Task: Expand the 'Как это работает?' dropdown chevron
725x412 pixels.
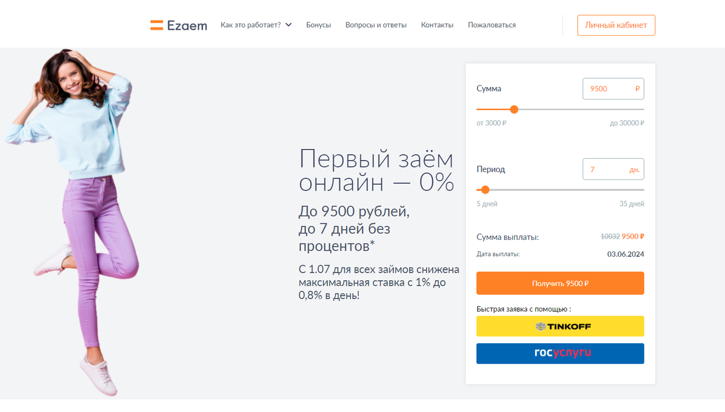Action: point(289,25)
